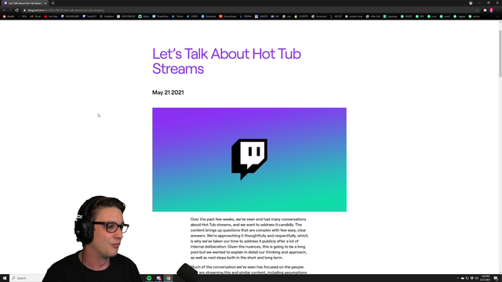
Task: Open the Chrome profile avatar
Action: (x=492, y=10)
